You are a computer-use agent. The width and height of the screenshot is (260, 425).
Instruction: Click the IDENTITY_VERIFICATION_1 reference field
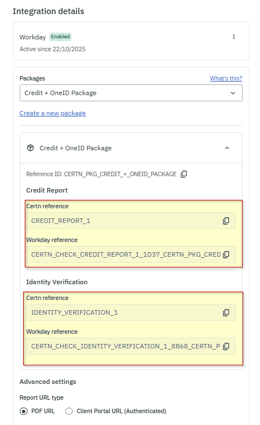point(131,312)
